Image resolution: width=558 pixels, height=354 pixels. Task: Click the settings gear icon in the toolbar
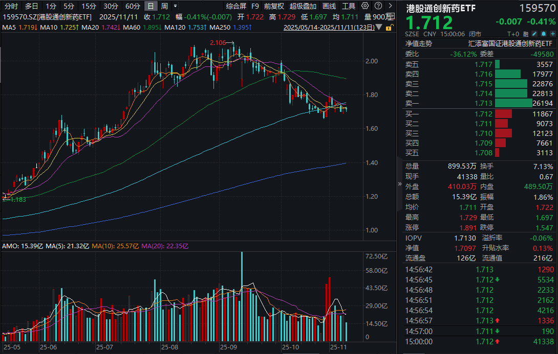pos(364,6)
